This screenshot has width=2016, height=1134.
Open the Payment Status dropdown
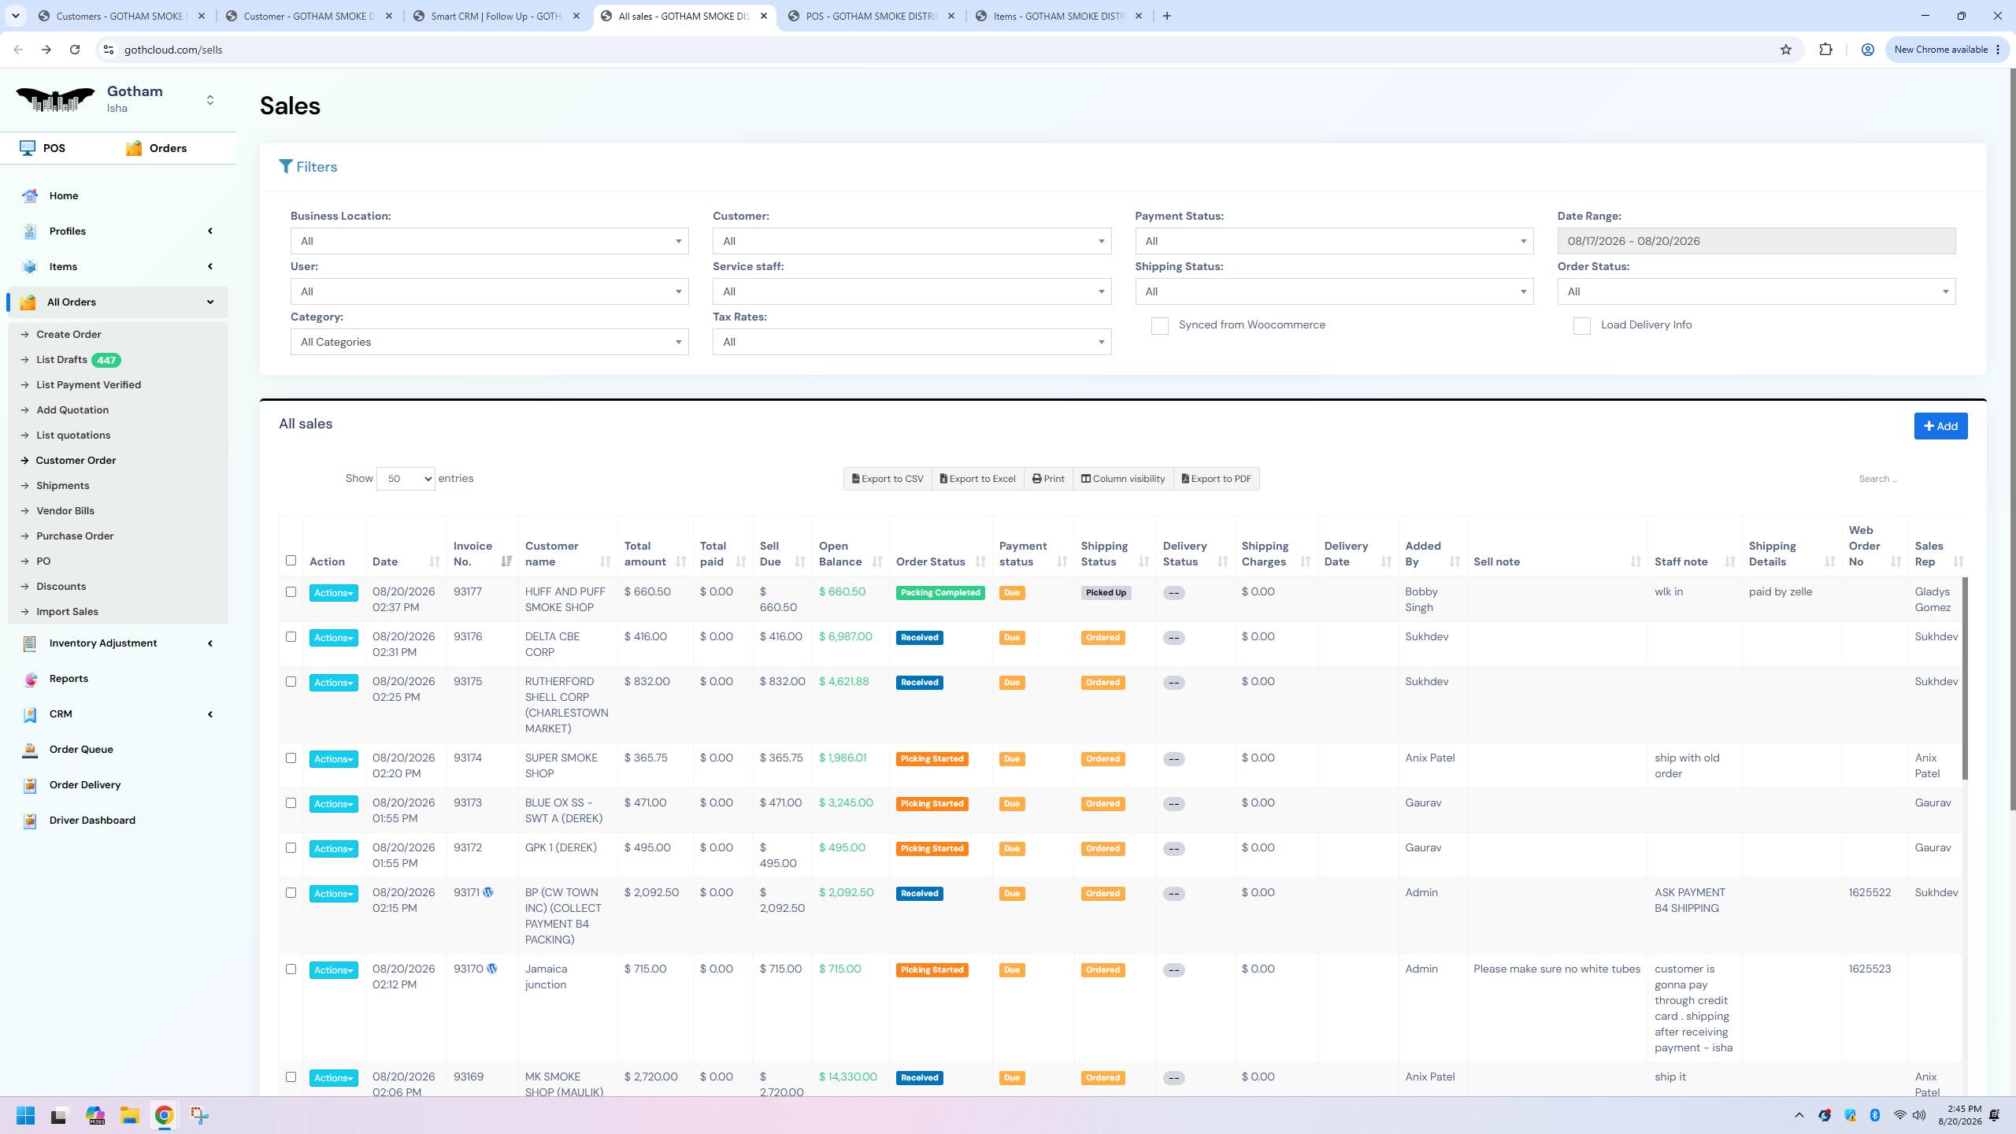pyautogui.click(x=1334, y=241)
